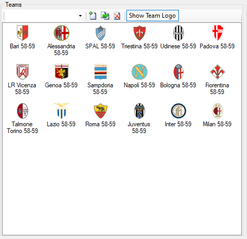Click the 'Talmone Torino 58-59' label text

pyautogui.click(x=22, y=127)
